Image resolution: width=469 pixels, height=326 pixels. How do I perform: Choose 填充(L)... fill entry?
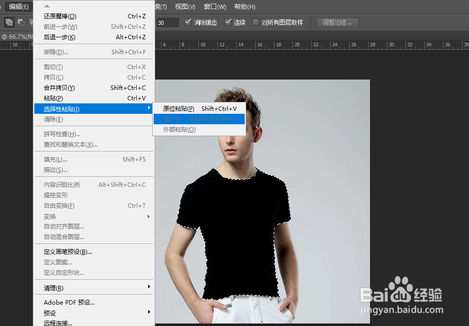(x=94, y=160)
